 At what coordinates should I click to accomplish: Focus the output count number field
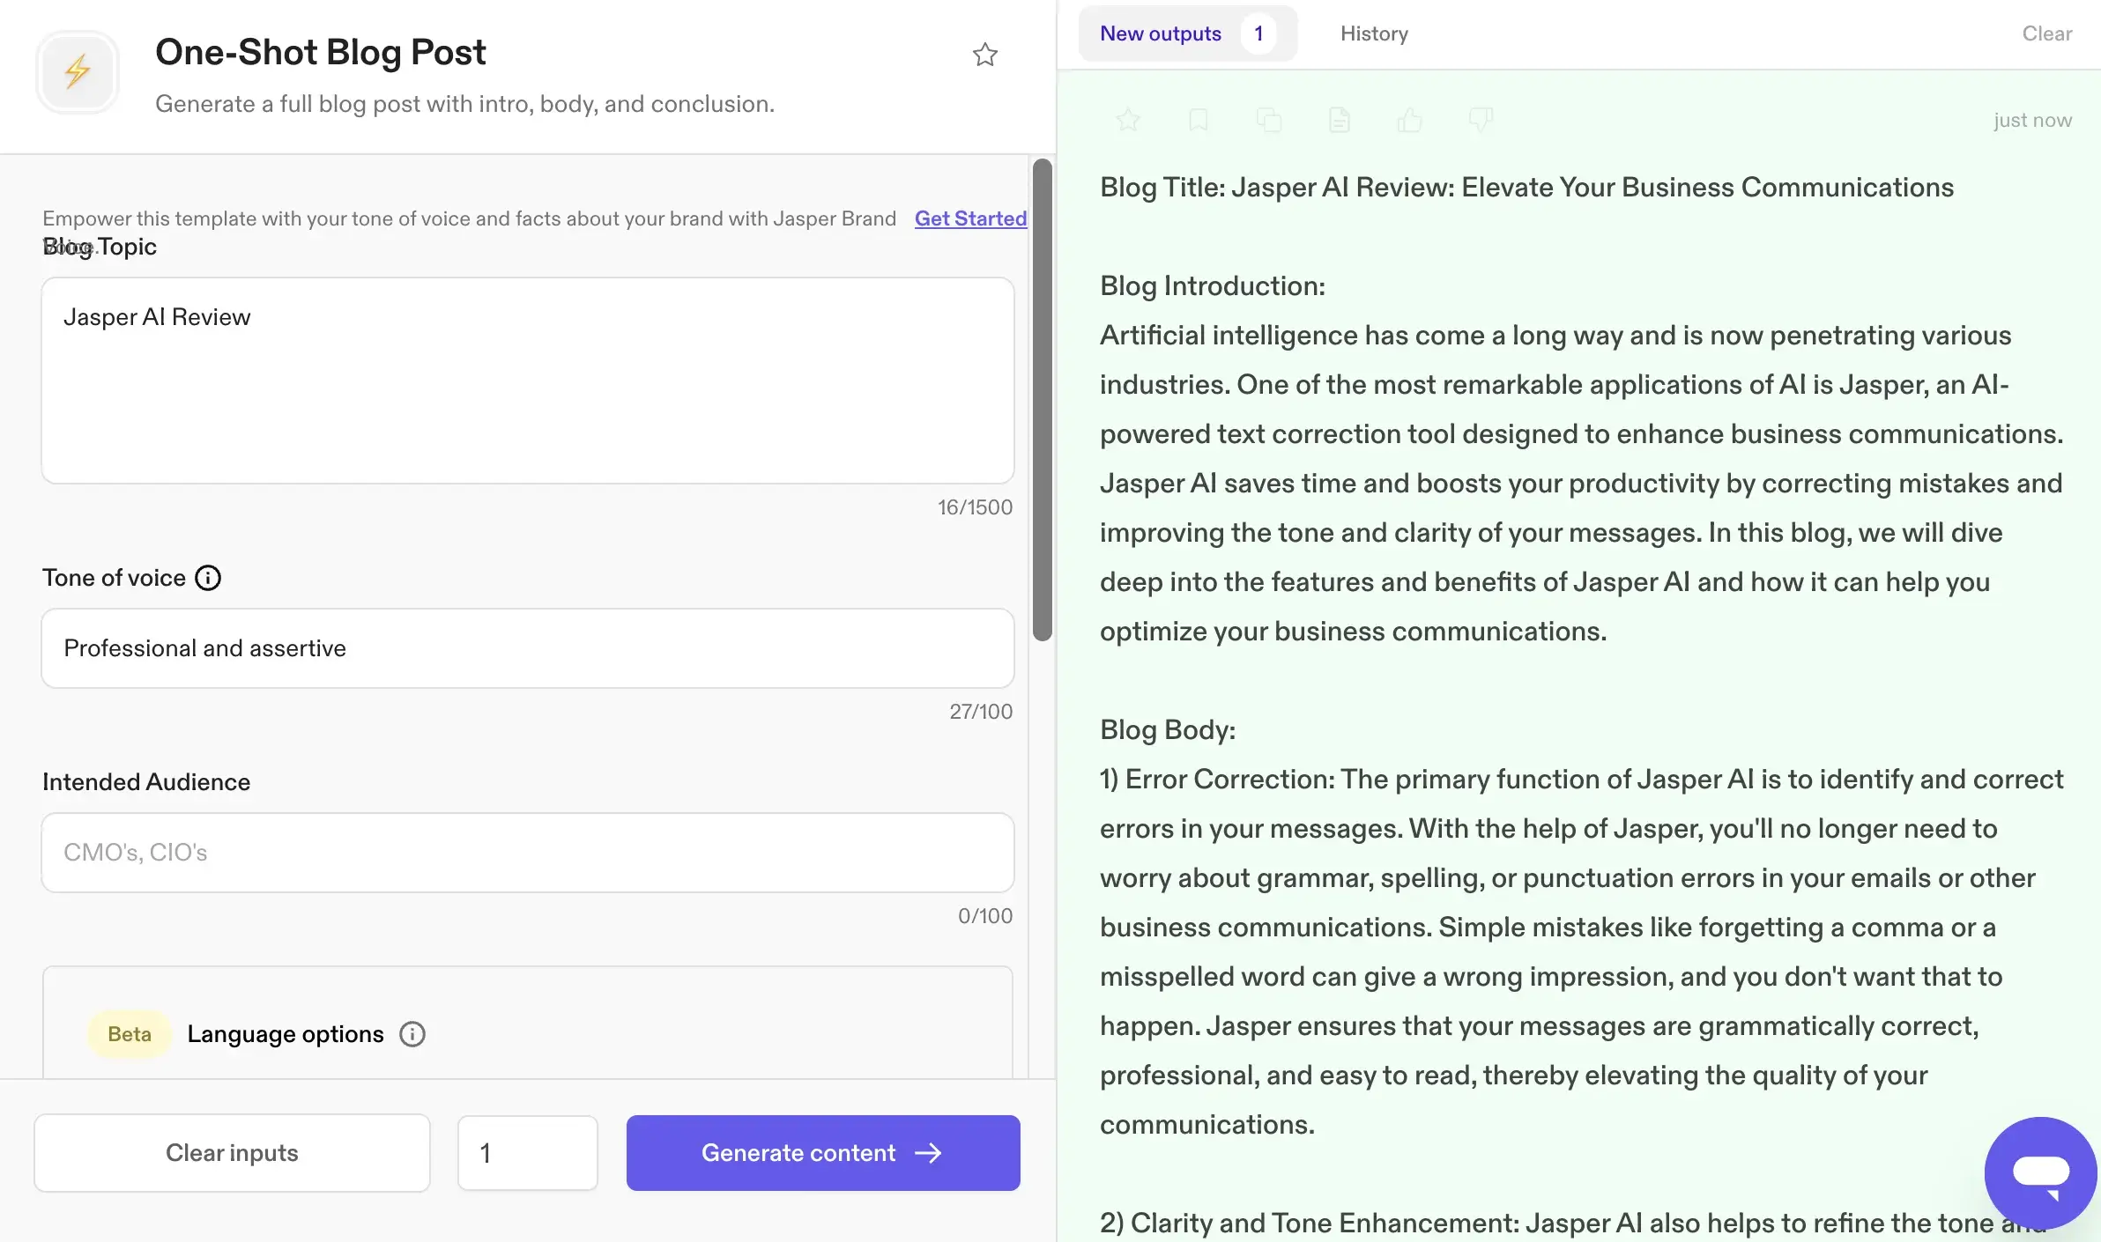(528, 1153)
